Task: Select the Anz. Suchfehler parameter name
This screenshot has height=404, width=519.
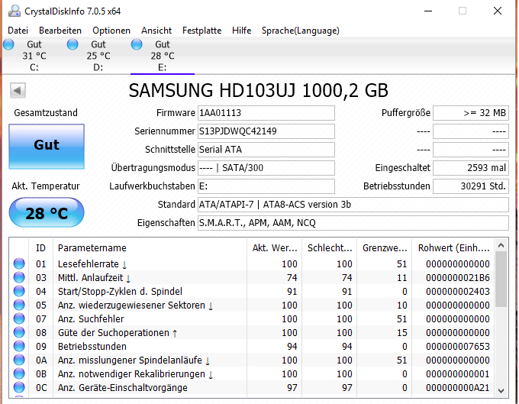Action: click(91, 319)
